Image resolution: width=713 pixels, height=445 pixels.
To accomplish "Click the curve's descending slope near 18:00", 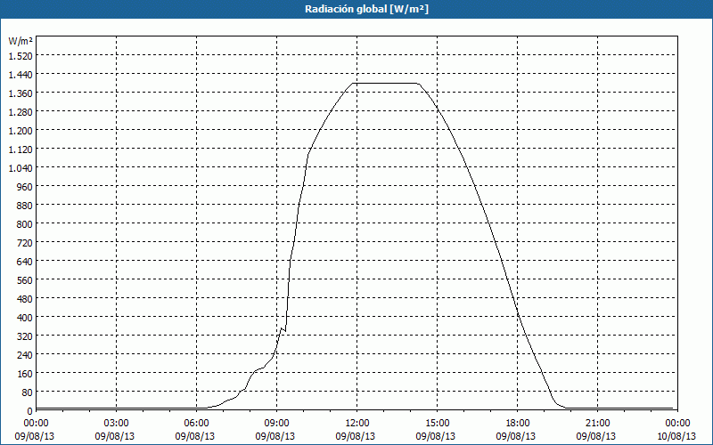I will [518, 312].
